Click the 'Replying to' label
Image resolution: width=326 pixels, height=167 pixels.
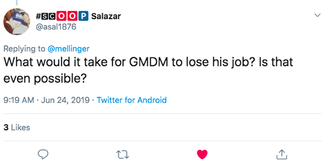[24, 49]
